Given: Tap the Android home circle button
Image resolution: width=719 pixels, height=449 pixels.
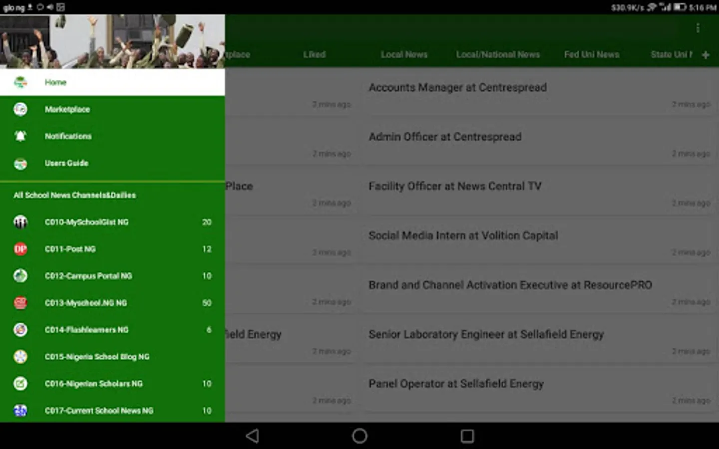Looking at the screenshot, I should tap(359, 436).
